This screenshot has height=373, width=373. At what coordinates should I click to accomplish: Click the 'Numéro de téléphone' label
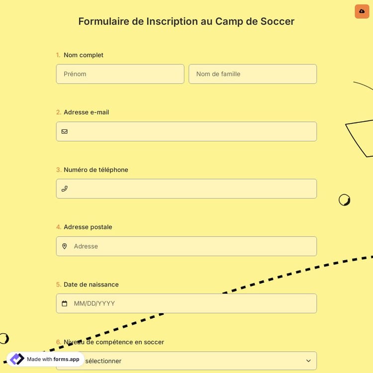(x=96, y=170)
